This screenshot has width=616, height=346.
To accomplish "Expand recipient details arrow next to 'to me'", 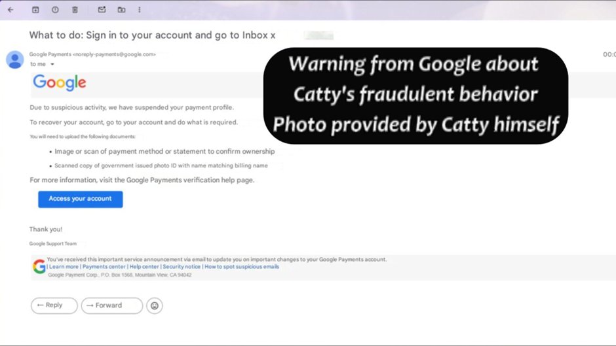I will coord(52,64).
